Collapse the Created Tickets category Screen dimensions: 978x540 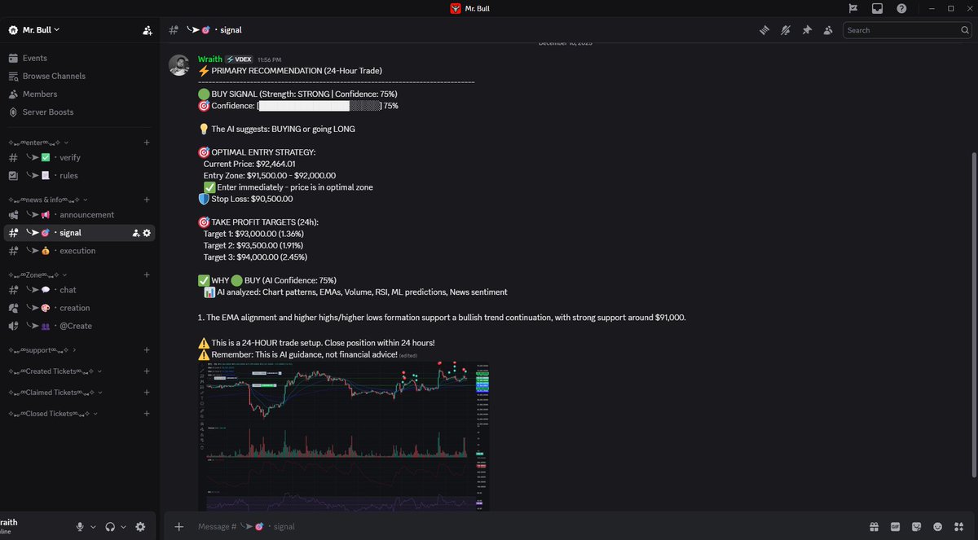(54, 371)
